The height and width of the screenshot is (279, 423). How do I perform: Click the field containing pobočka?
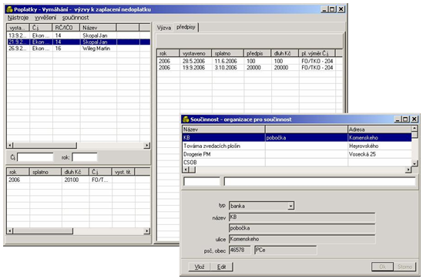[302, 228]
